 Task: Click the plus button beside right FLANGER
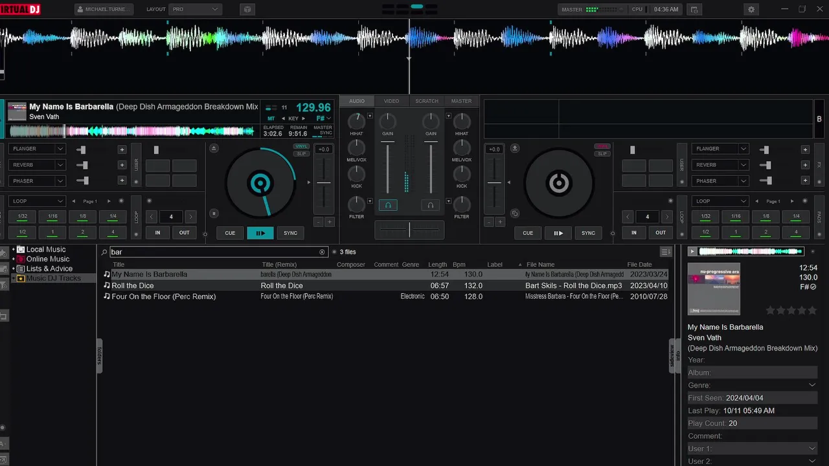tap(805, 150)
